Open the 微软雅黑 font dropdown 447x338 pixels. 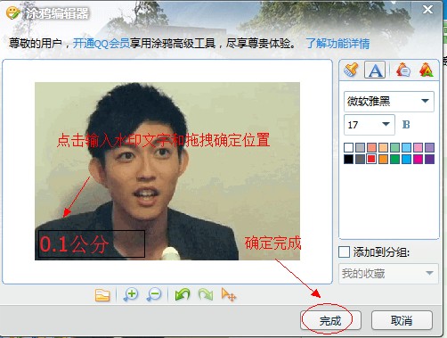click(x=389, y=102)
